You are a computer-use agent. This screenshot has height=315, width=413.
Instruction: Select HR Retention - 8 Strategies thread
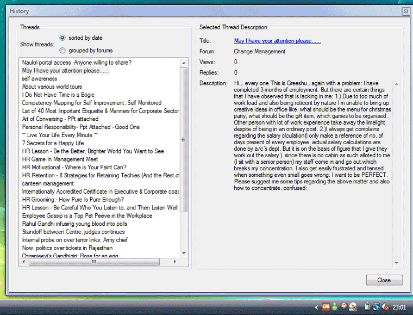coord(101,175)
